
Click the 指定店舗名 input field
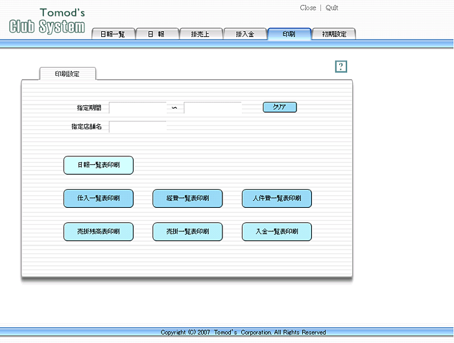(x=137, y=127)
